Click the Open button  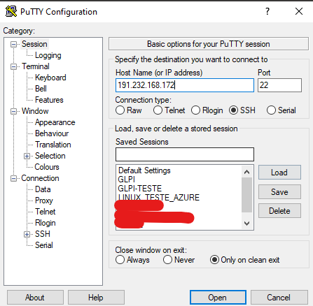click(218, 298)
